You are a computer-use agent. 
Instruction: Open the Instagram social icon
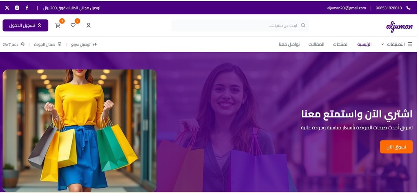coord(17,8)
